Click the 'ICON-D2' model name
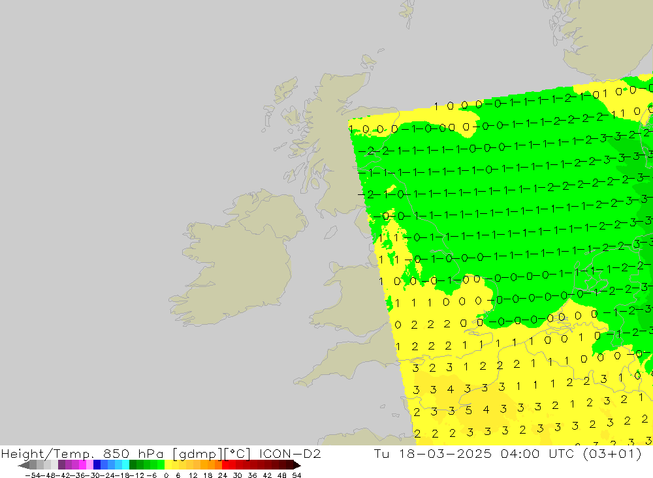653x478 pixels. pyautogui.click(x=289, y=453)
